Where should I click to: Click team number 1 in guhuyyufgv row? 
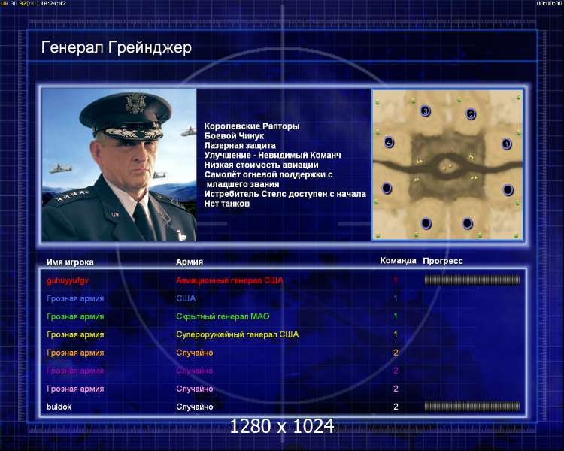pos(396,280)
